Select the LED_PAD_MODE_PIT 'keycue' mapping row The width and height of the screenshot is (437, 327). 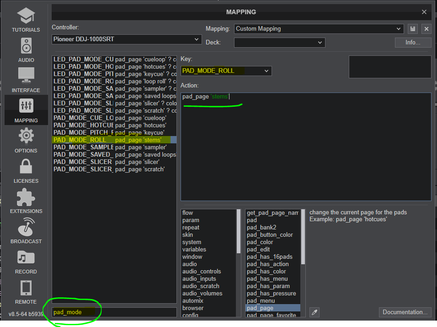click(114, 74)
